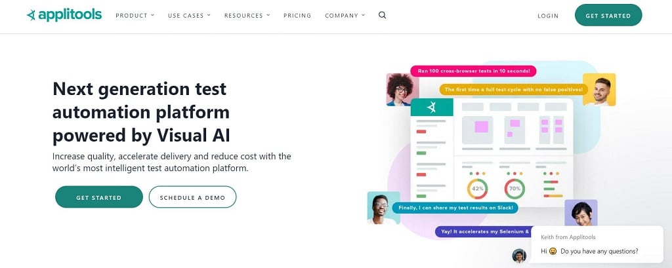Expand the Resources dropdown menu
Viewport: 672px width, 268px height.
(247, 16)
